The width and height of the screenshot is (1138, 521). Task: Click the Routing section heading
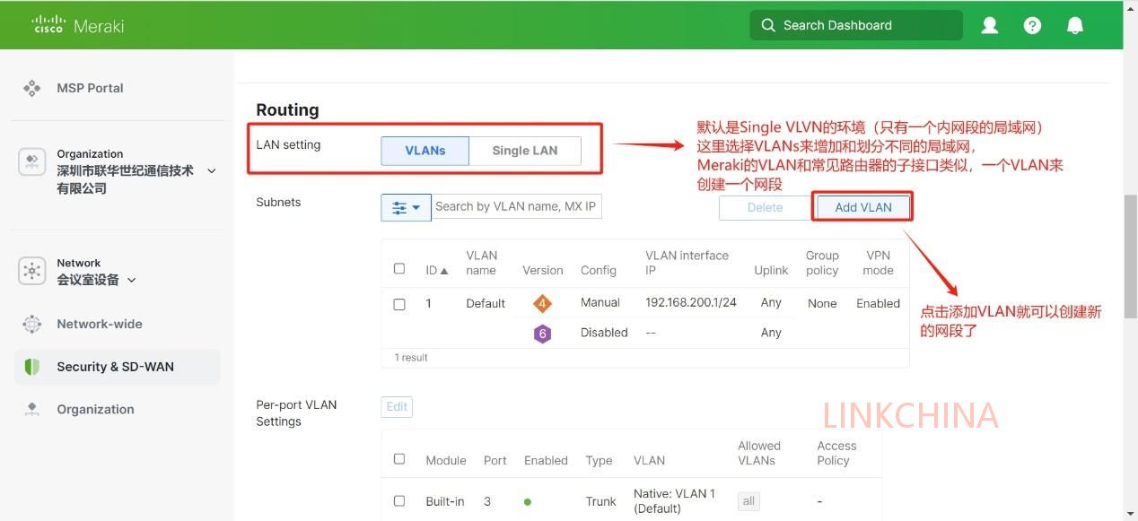(x=287, y=109)
